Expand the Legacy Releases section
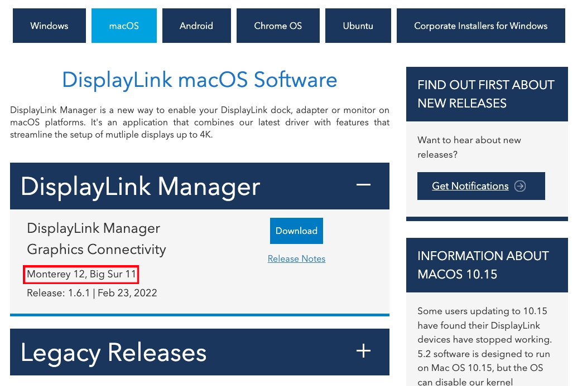587x386 pixels. (x=363, y=351)
